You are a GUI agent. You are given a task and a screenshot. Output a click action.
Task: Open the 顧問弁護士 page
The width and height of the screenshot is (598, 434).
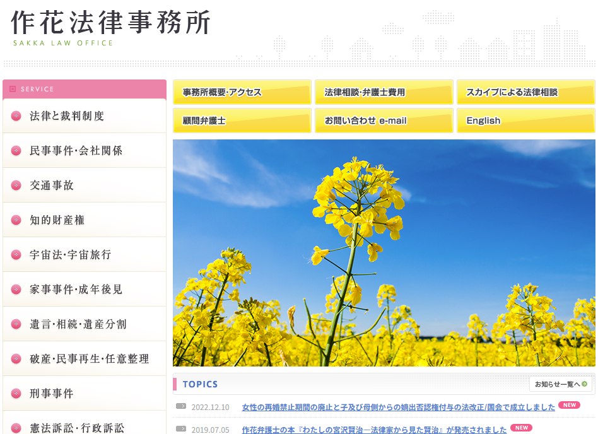click(242, 120)
